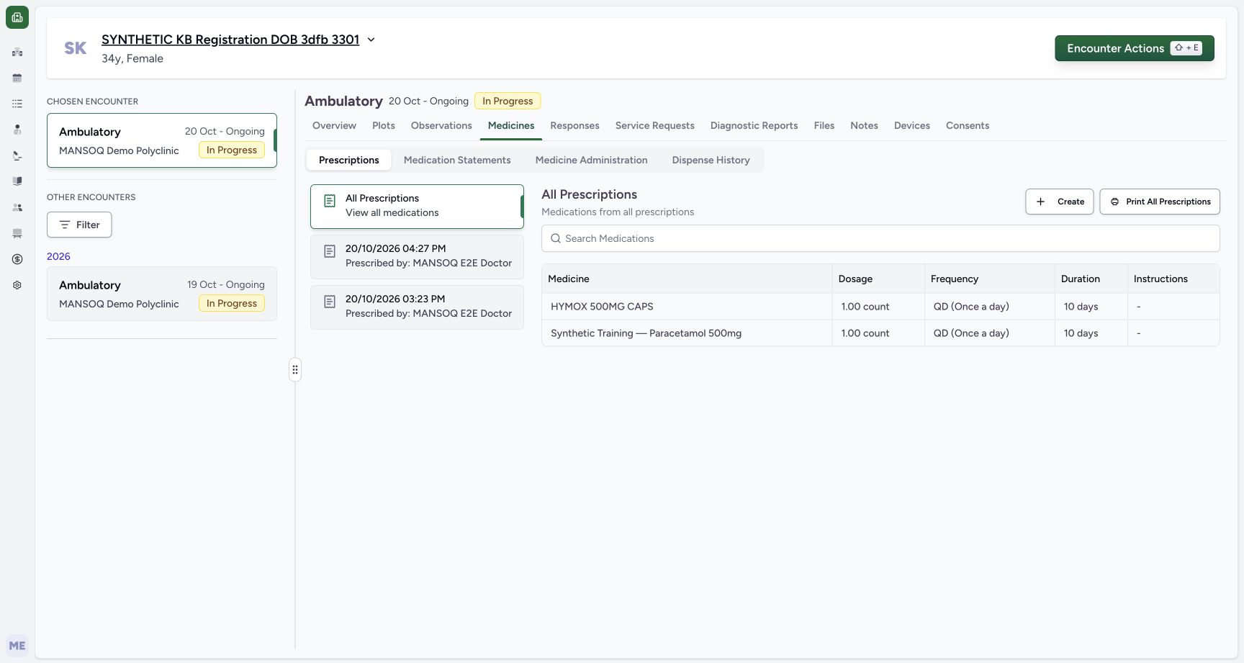Expand the patient name dropdown chevron
Viewport: 1244px width, 663px height.
coord(371,40)
